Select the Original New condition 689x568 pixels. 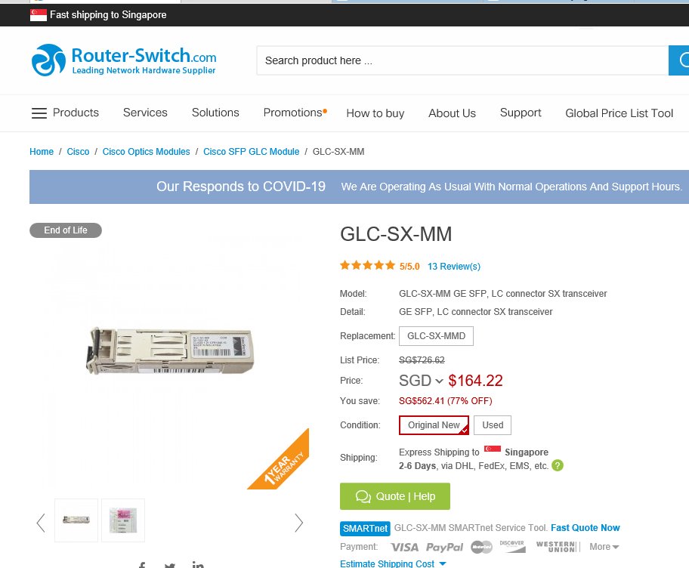coord(434,425)
